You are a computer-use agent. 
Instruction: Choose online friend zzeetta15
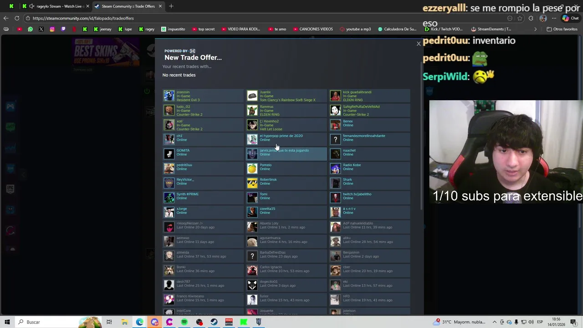pos(286,213)
